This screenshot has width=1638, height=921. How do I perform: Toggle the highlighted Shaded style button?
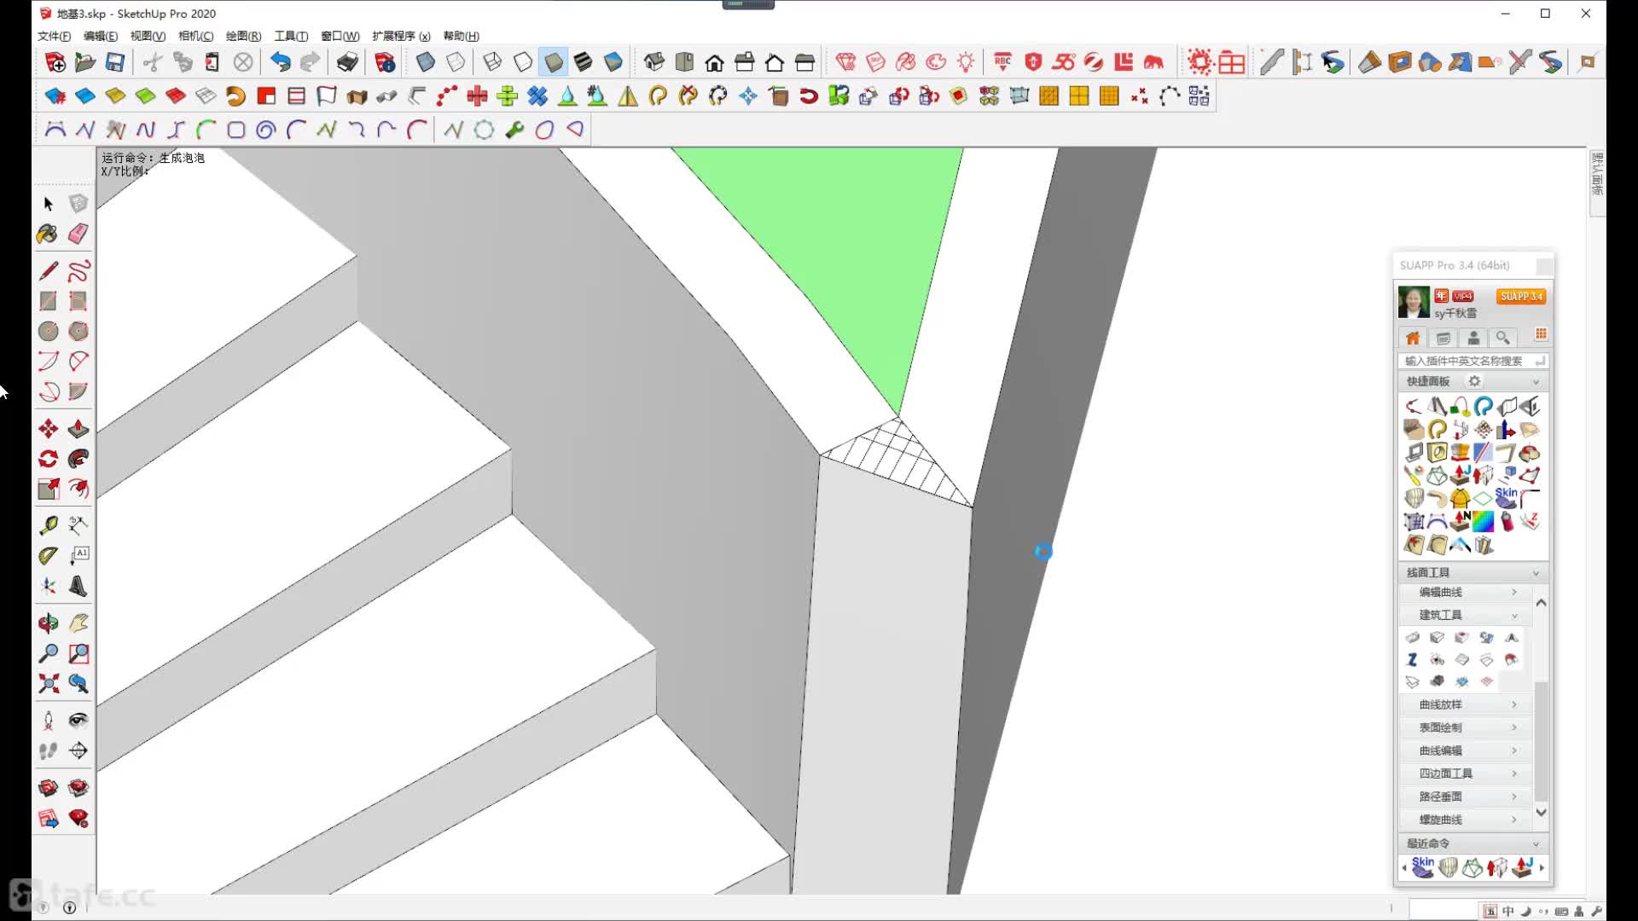pos(554,61)
